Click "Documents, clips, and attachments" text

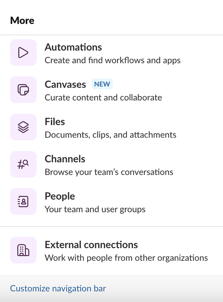coord(110,135)
